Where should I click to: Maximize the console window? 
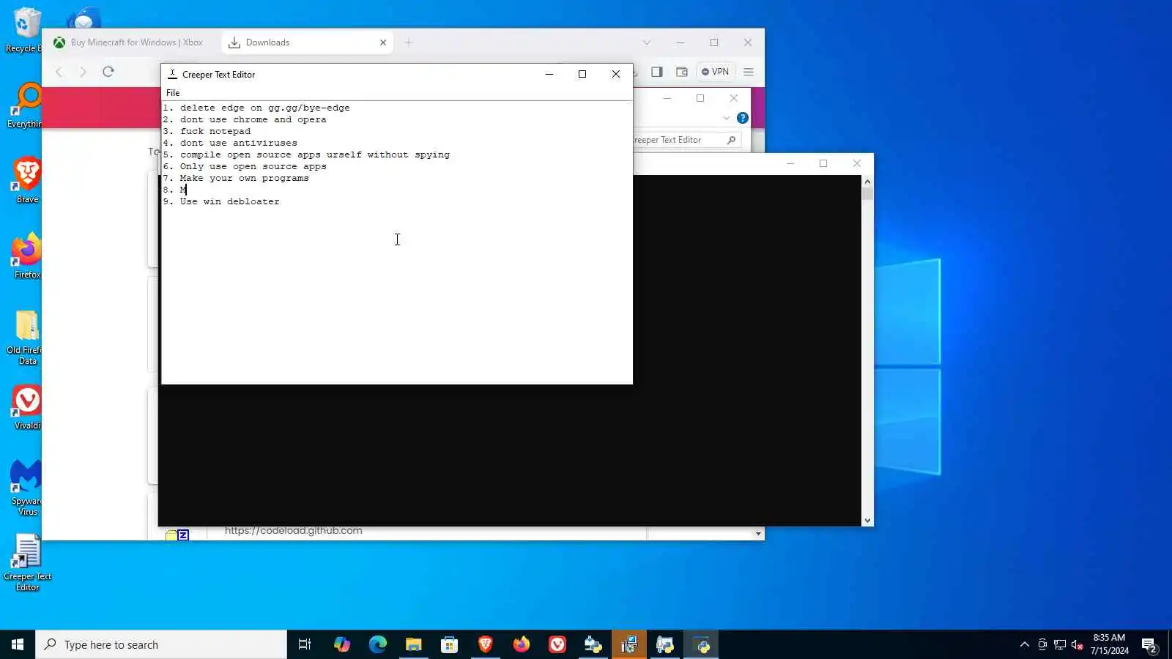coord(823,163)
